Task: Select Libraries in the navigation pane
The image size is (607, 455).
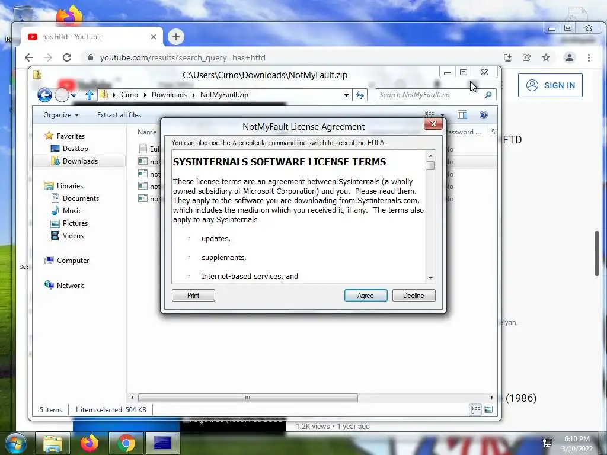Action: coord(70,185)
